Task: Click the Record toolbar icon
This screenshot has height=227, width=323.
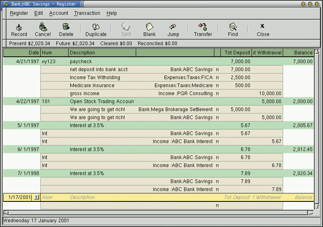Action: [x=19, y=27]
